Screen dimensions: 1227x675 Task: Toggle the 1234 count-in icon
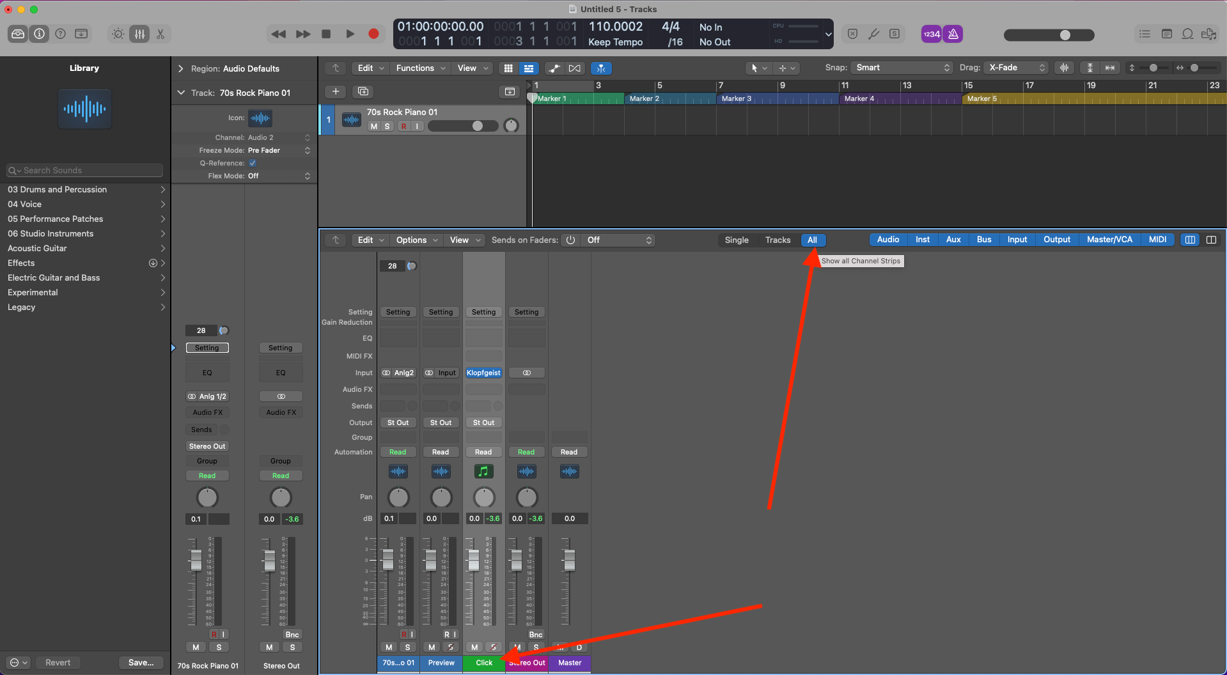[x=931, y=34]
